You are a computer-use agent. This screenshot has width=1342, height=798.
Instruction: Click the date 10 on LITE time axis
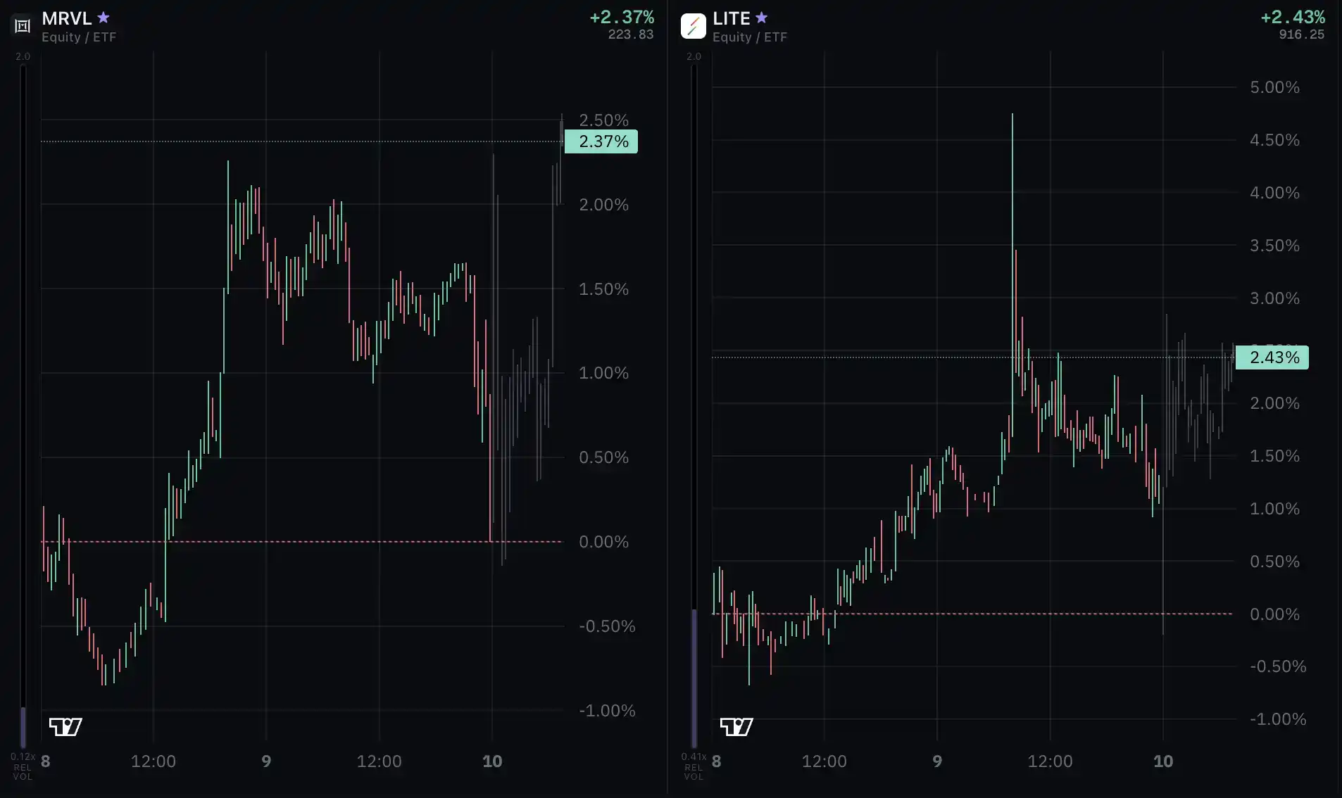1163,761
